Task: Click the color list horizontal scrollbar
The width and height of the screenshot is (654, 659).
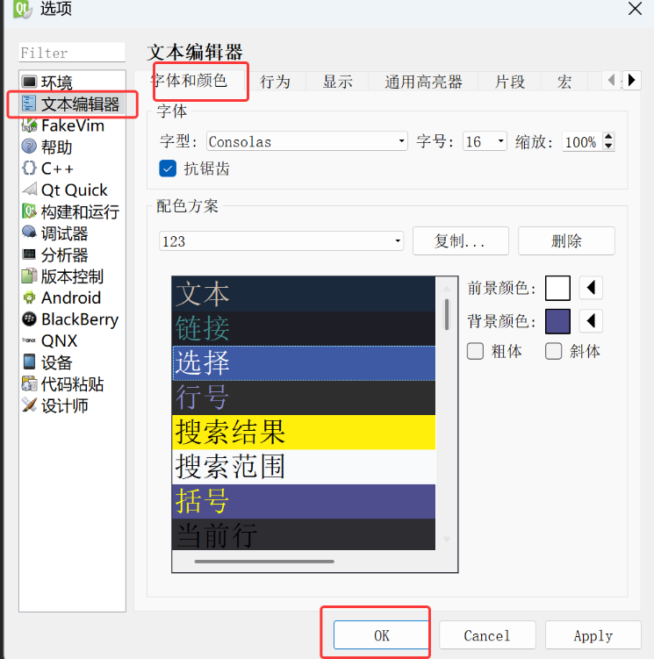Action: pos(264,561)
